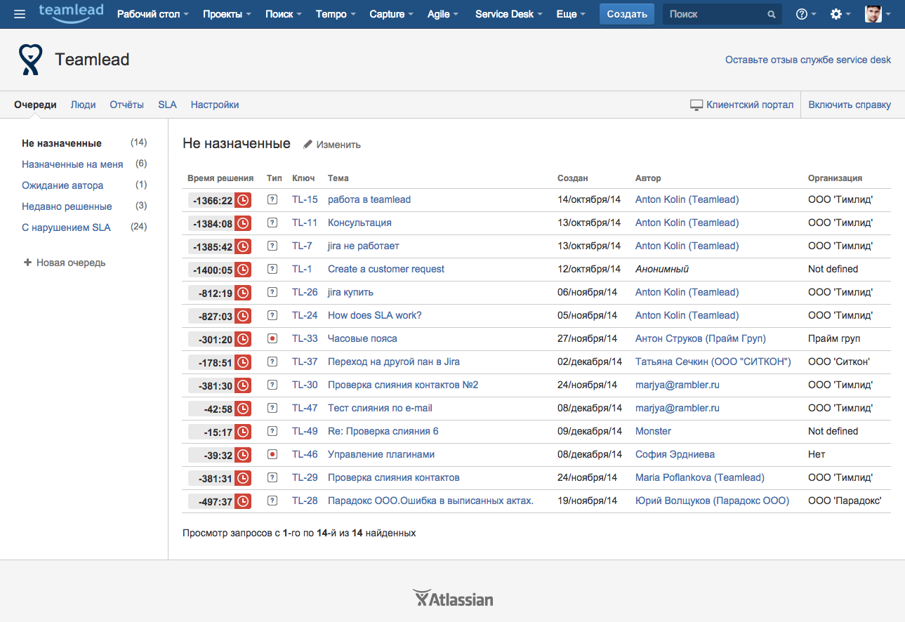Click the issue type icon for TL-33

click(x=272, y=338)
